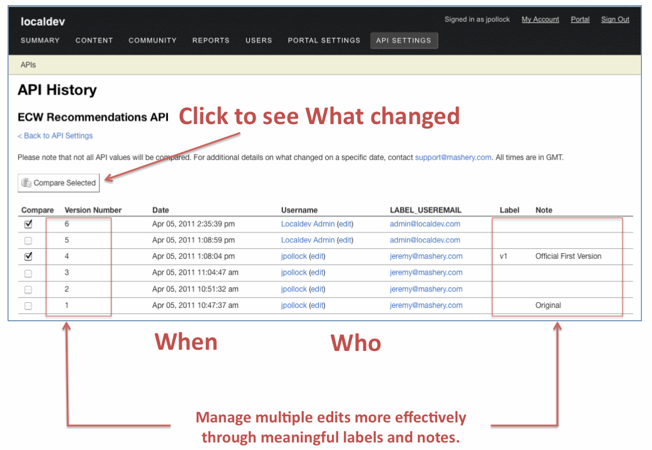
Task: Open the Reports tab
Action: (211, 40)
